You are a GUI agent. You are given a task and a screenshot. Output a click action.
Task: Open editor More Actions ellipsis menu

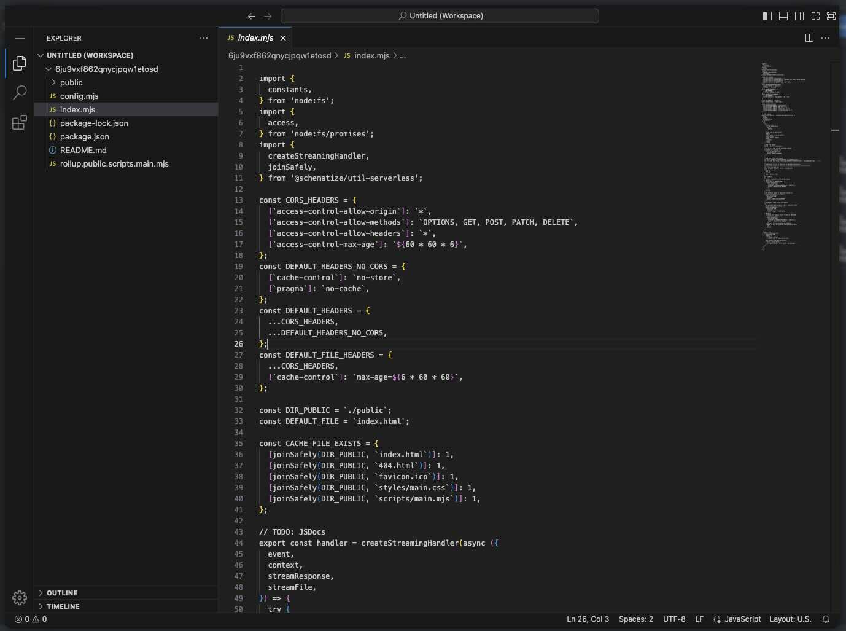[x=825, y=38]
